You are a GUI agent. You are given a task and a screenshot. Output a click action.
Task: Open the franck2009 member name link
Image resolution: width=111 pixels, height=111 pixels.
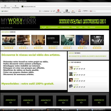(x=76, y=67)
